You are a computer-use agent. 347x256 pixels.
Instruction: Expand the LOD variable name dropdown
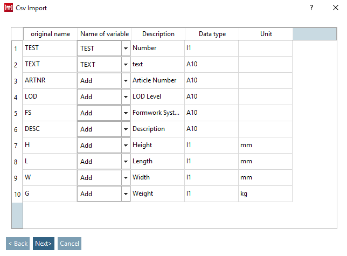126,97
